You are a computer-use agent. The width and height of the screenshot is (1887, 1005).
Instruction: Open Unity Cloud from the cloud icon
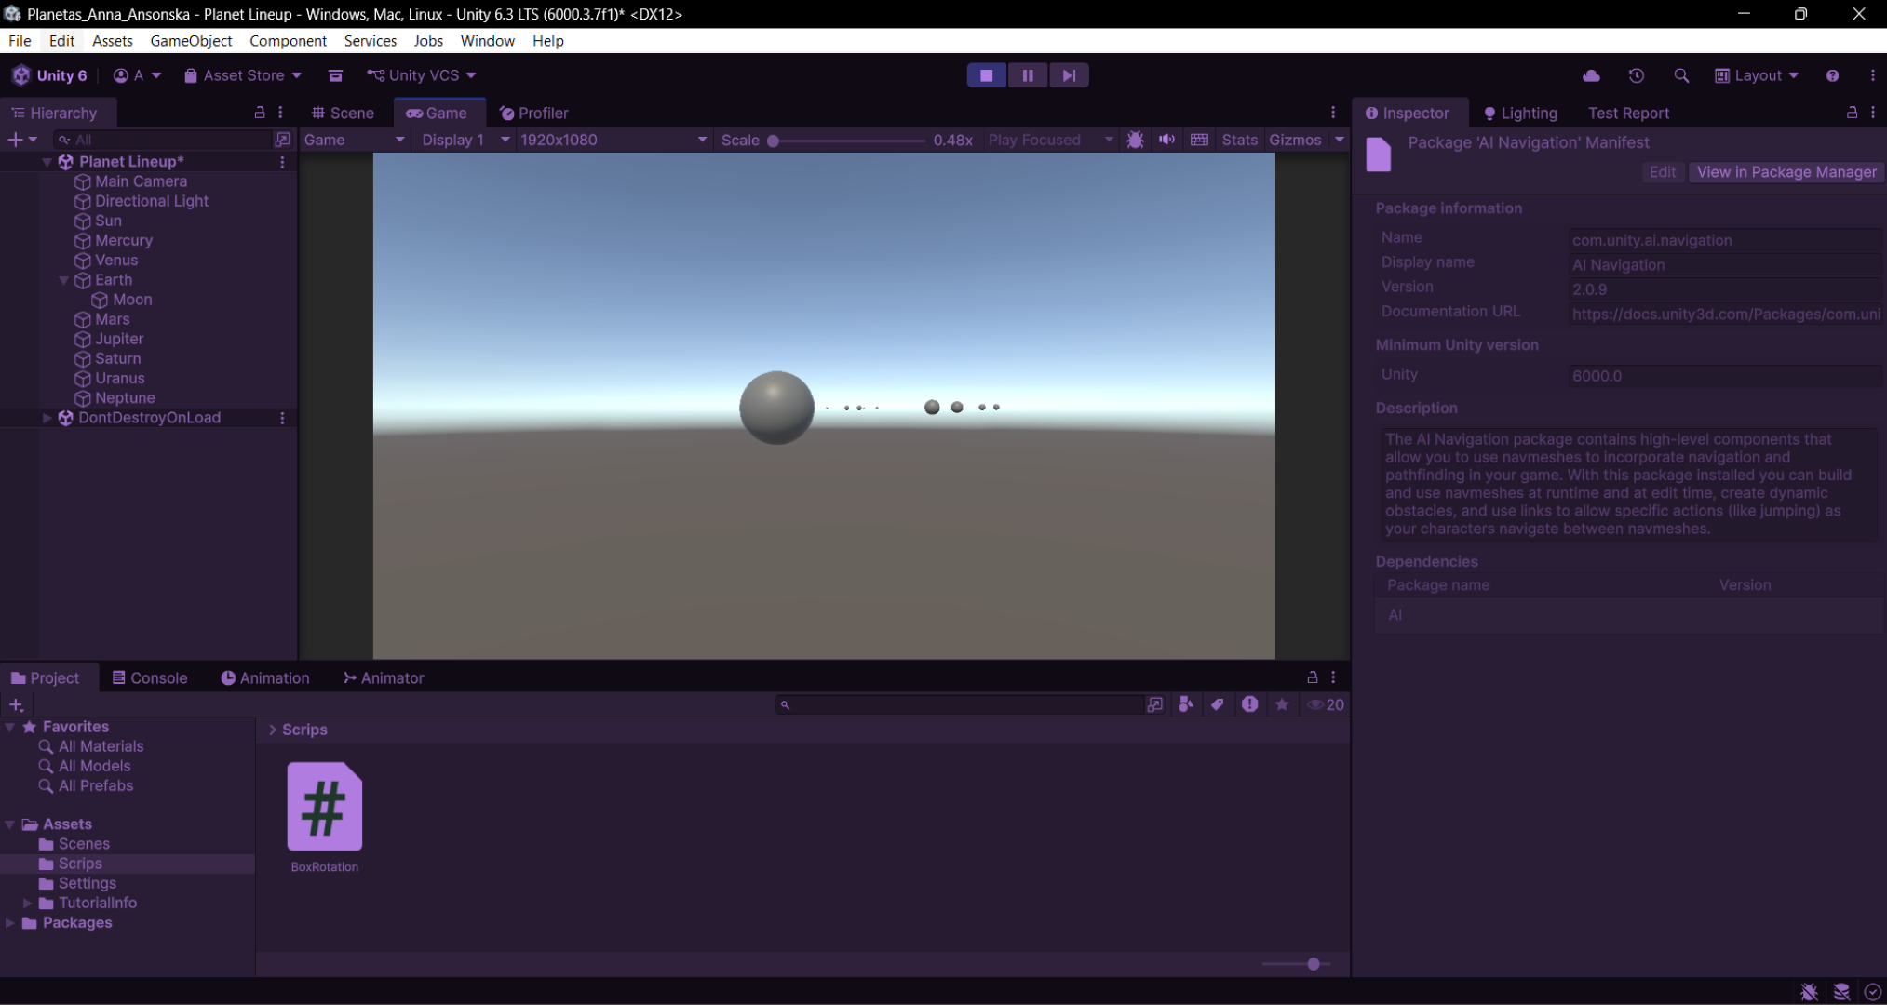(1591, 75)
